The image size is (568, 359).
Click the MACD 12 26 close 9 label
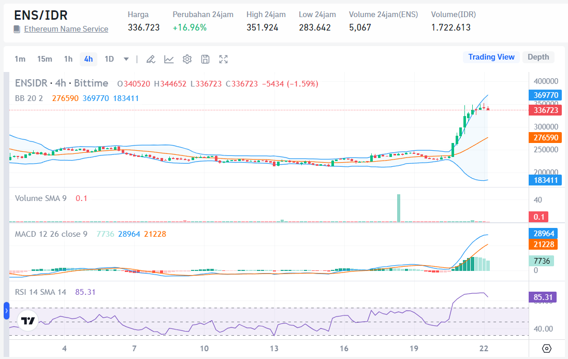click(x=51, y=234)
